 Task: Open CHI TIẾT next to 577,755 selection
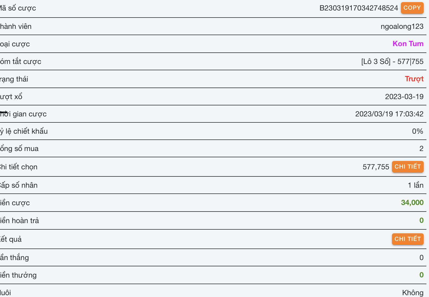click(x=407, y=167)
